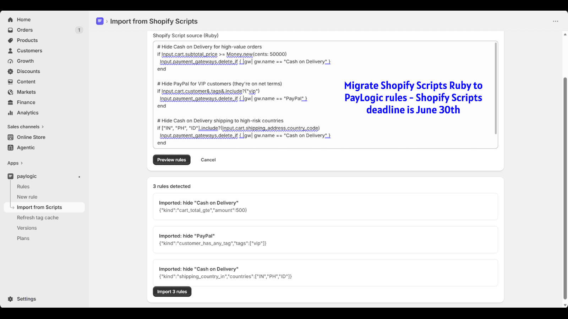Click the cart_total_gte imported rule card

coord(325,207)
